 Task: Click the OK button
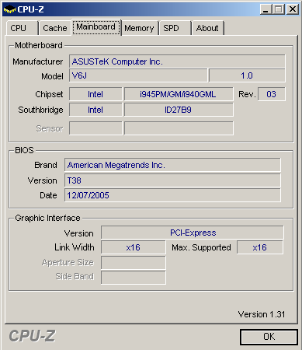click(269, 337)
